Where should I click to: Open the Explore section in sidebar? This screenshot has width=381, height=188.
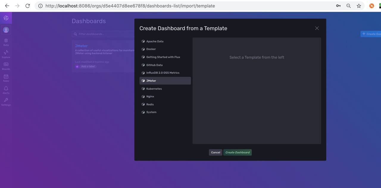[x=6, y=54]
